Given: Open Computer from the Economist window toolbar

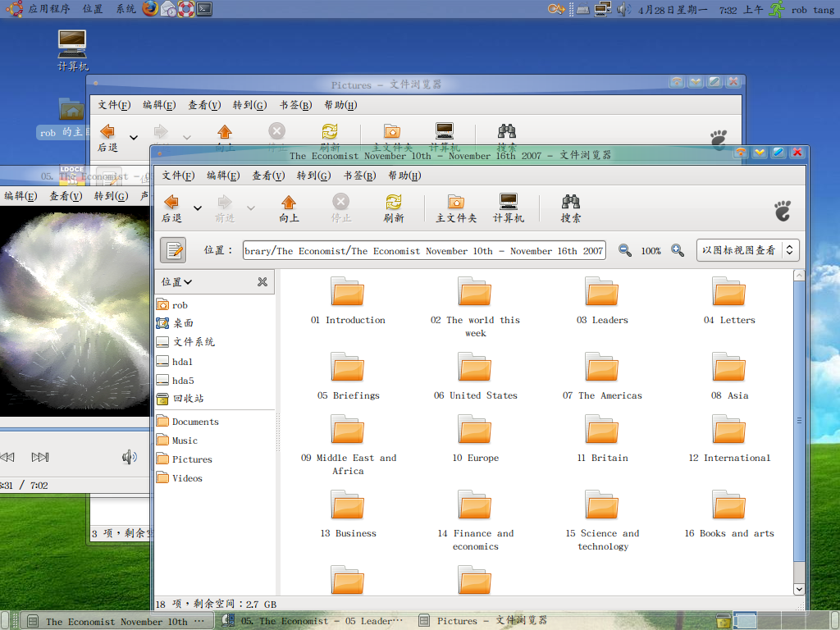Looking at the screenshot, I should [509, 208].
